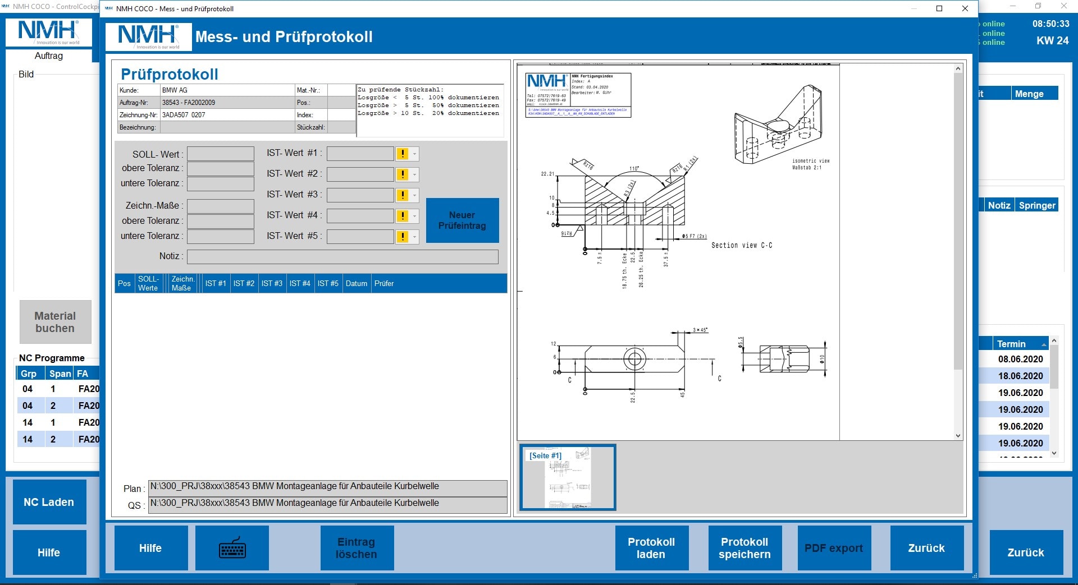Viewport: 1078px width, 585px height.
Task: Click NC Laden in the ControlCockpit window
Action: (x=49, y=502)
